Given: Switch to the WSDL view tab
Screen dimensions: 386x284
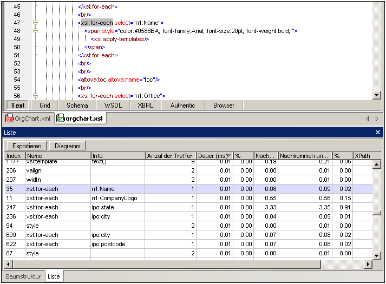Looking at the screenshot, I should 113,105.
